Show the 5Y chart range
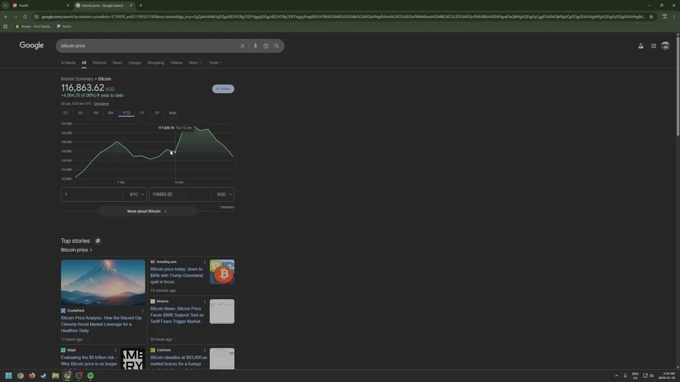Image resolution: width=680 pixels, height=382 pixels. [x=157, y=113]
